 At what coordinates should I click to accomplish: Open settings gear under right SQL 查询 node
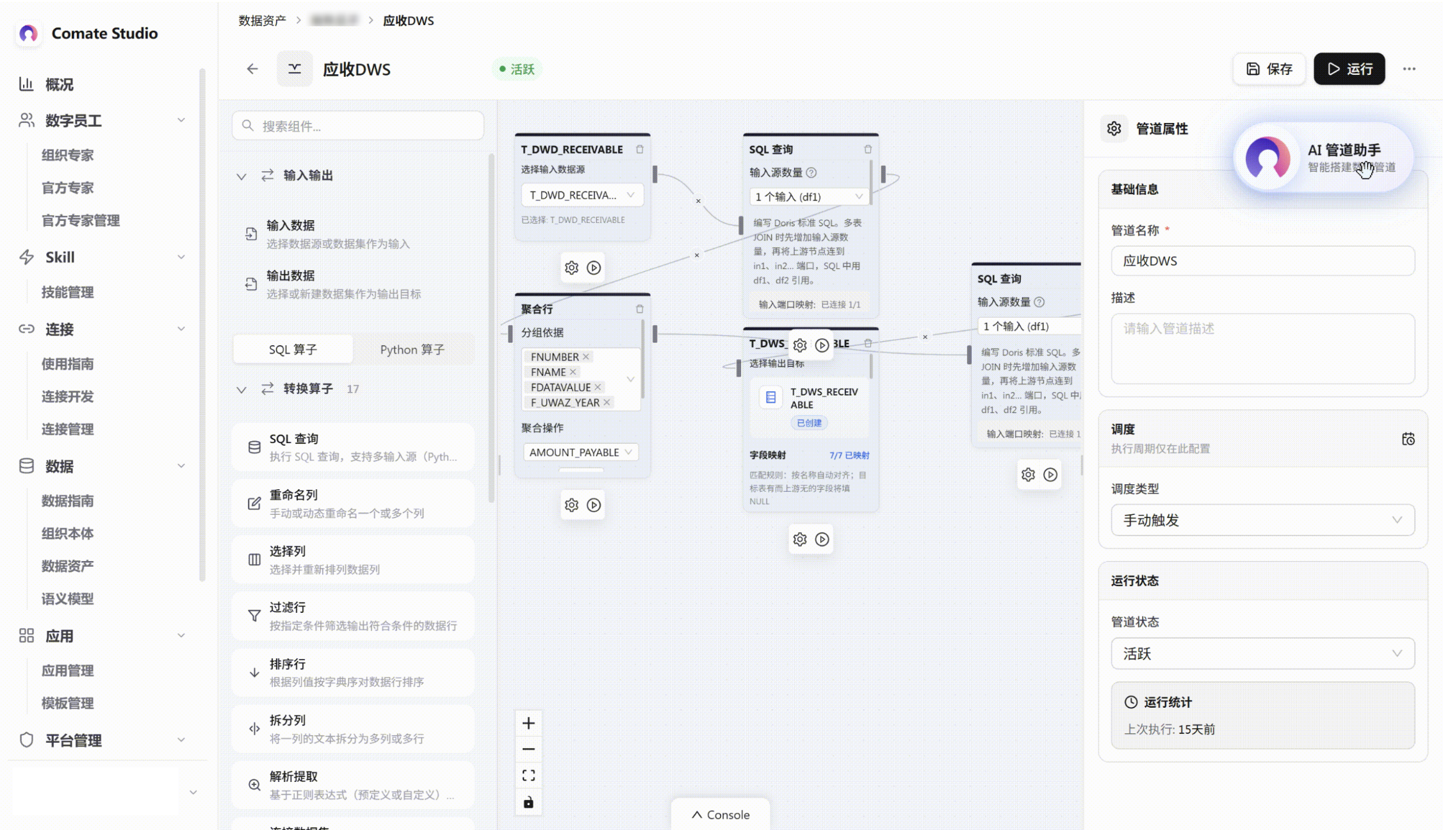coord(1028,475)
